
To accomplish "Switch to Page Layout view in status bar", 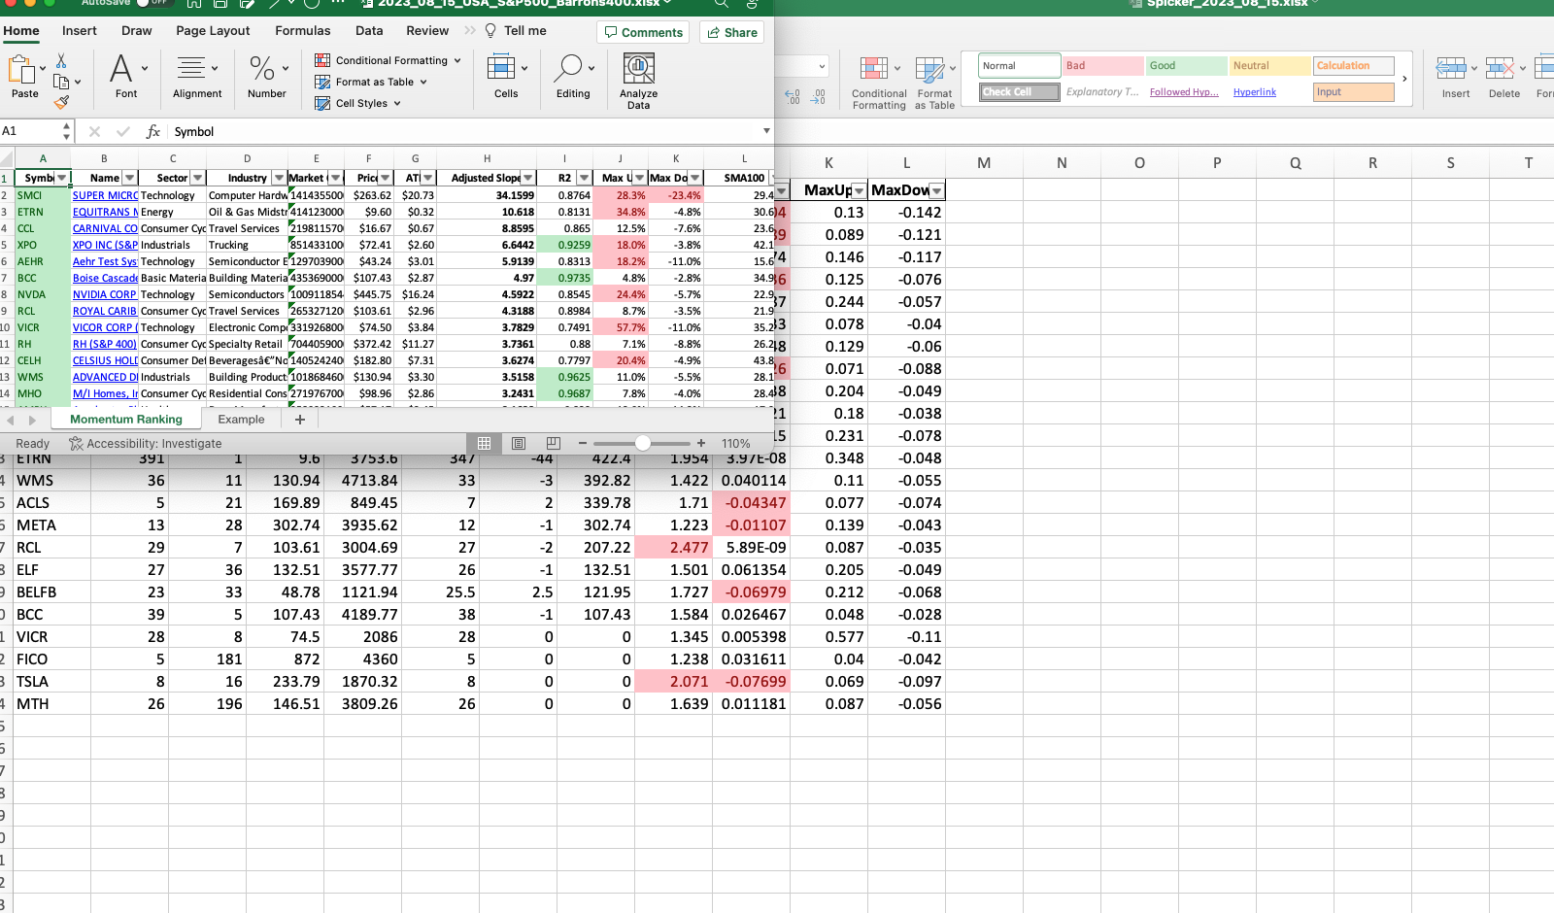I will pyautogui.click(x=519, y=444).
